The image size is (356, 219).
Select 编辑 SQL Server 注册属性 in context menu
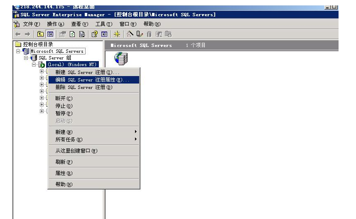(x=92, y=80)
